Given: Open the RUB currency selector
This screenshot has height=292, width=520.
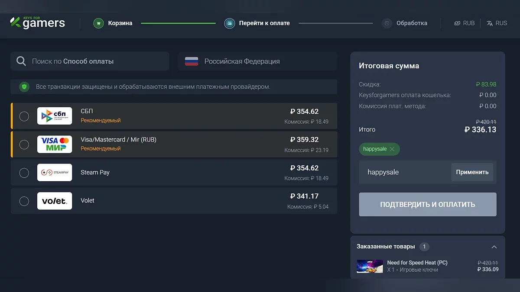Looking at the screenshot, I should pos(464,23).
